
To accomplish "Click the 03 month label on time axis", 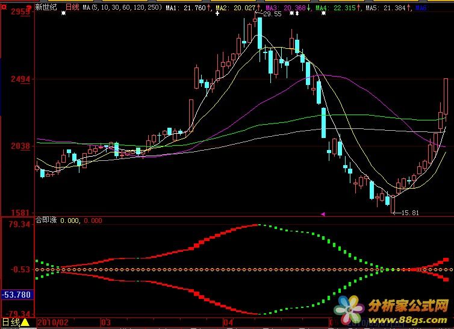I will pos(106,322).
